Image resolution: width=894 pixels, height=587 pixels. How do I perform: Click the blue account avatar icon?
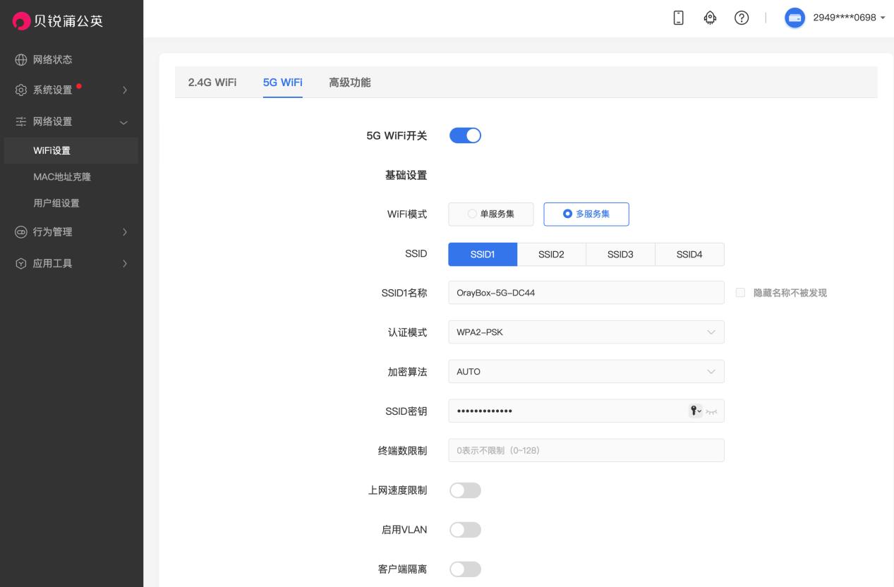tap(795, 18)
